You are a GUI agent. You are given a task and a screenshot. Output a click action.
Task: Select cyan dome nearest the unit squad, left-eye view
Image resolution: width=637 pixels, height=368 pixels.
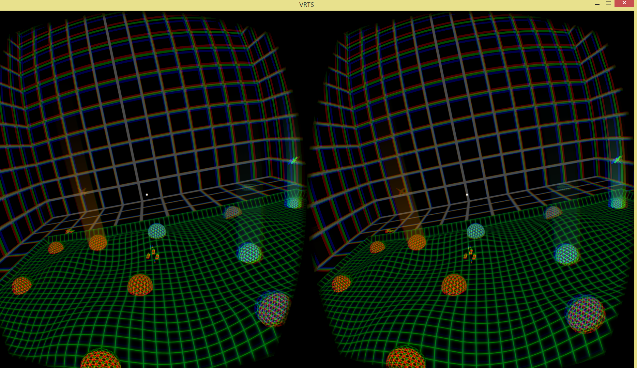(157, 231)
